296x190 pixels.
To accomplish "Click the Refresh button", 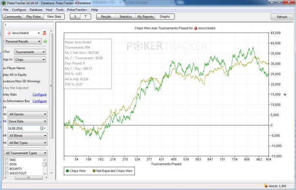I will tap(282, 17).
